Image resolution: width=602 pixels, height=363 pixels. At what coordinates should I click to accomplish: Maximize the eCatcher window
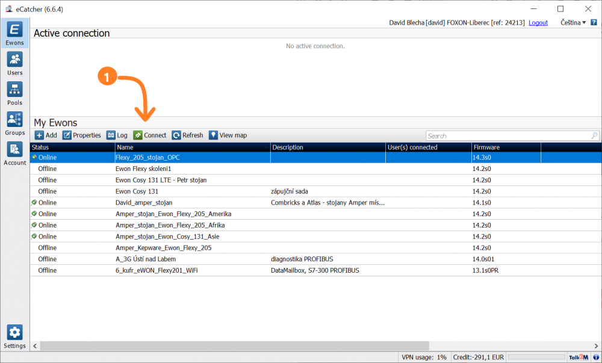point(560,9)
